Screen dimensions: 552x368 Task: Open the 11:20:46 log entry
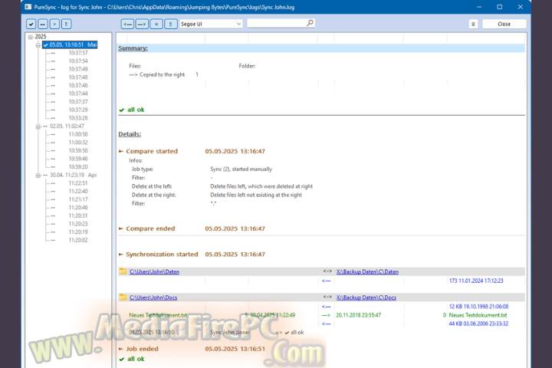(x=78, y=208)
